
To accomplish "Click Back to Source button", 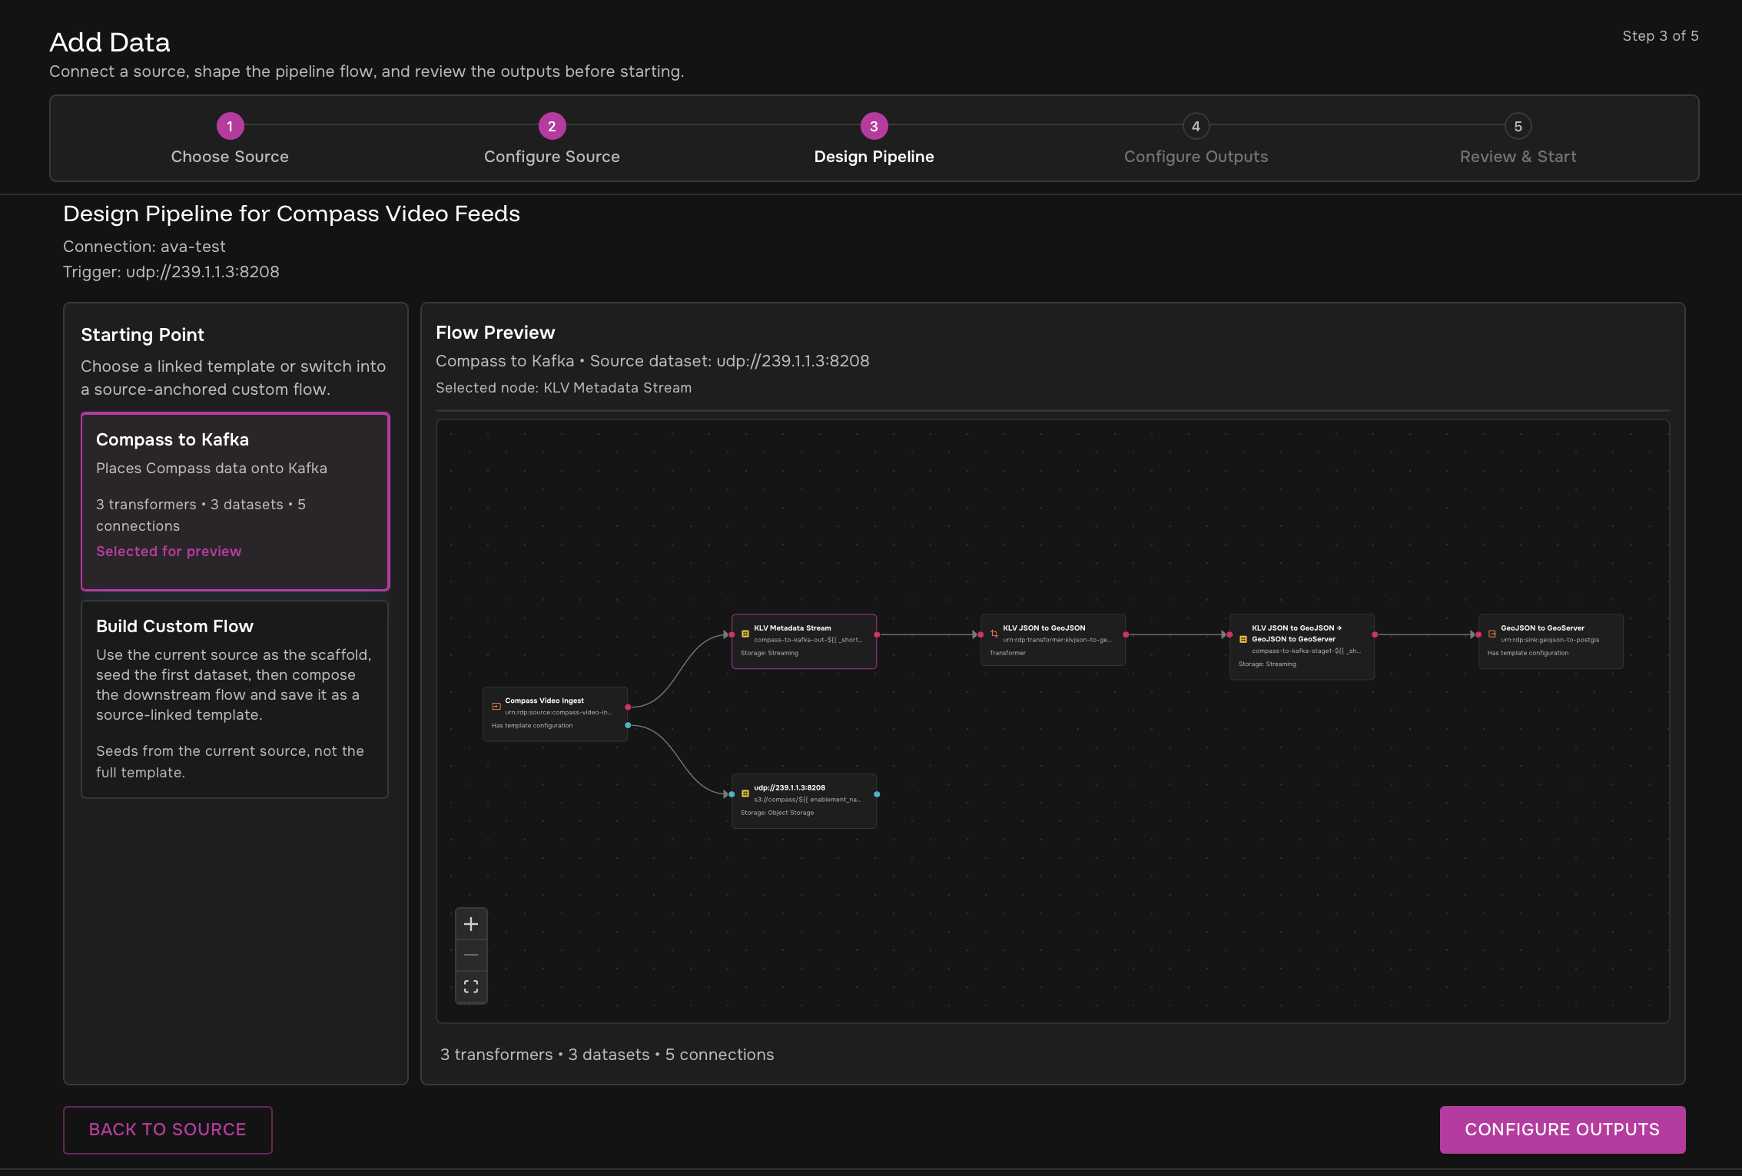I will click(168, 1129).
